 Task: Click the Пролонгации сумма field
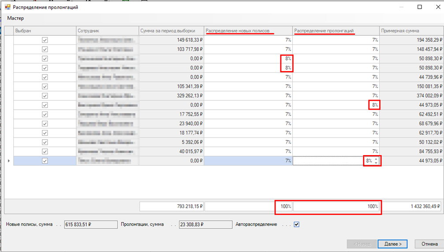coord(205,225)
